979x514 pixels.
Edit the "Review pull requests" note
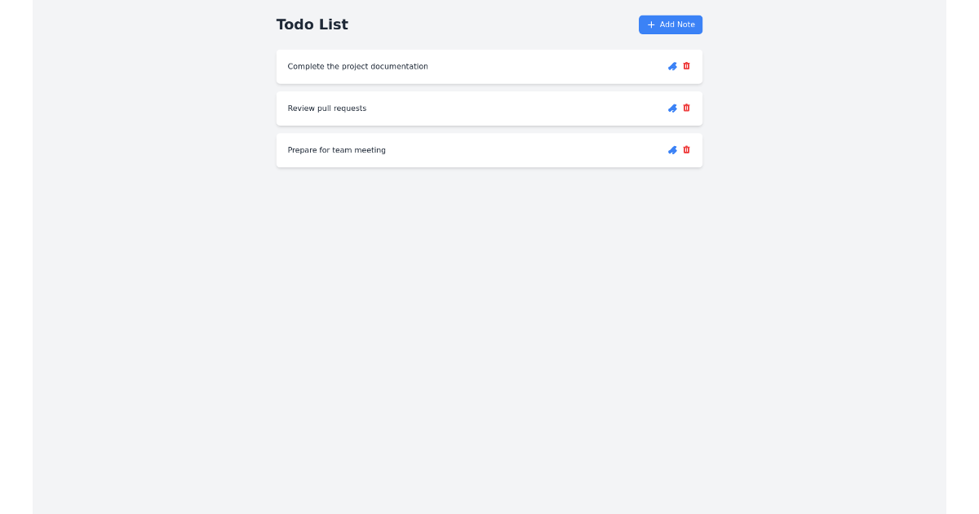tap(672, 108)
